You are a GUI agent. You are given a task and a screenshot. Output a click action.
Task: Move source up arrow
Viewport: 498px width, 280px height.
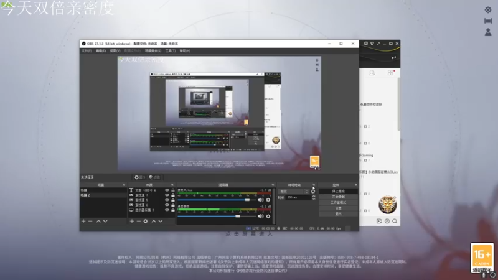point(154,222)
